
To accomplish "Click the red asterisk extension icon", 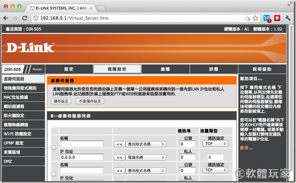I will (277, 18).
